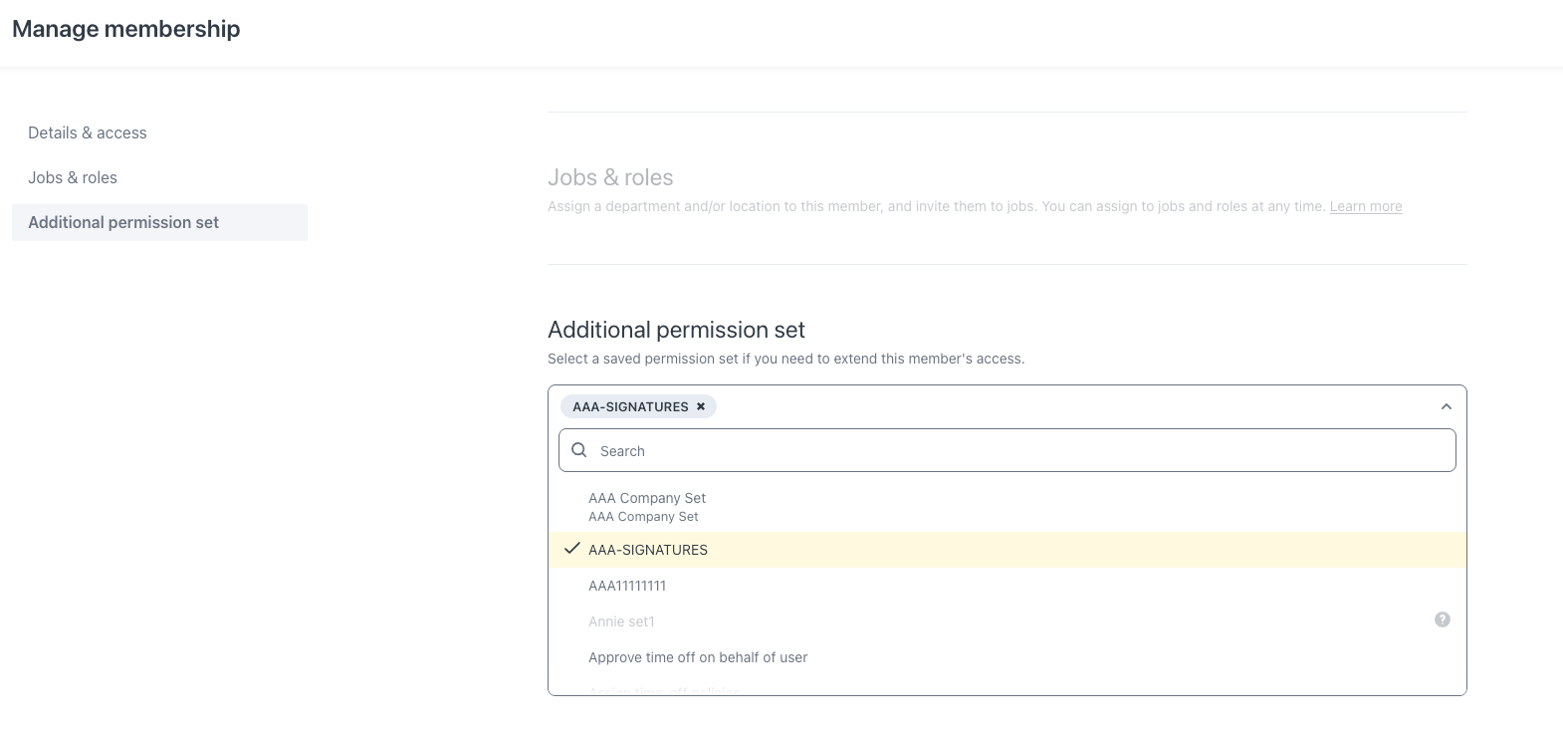Viewport: 1563px width, 737px height.
Task: Click the help question mark beside Annie set1
Action: click(1442, 619)
